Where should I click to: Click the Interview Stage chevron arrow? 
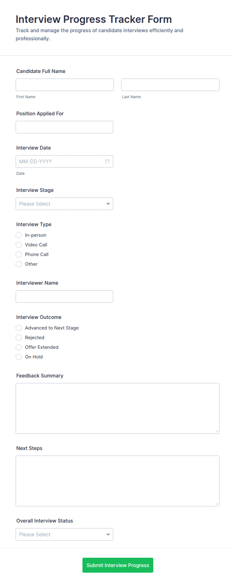[108, 204]
